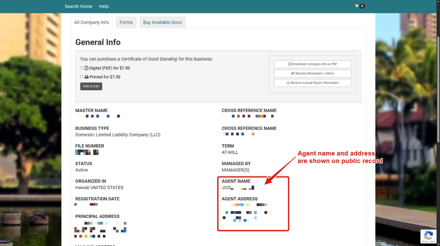
Task: Click the 'MANAGER(S)' value
Action: 235,170
